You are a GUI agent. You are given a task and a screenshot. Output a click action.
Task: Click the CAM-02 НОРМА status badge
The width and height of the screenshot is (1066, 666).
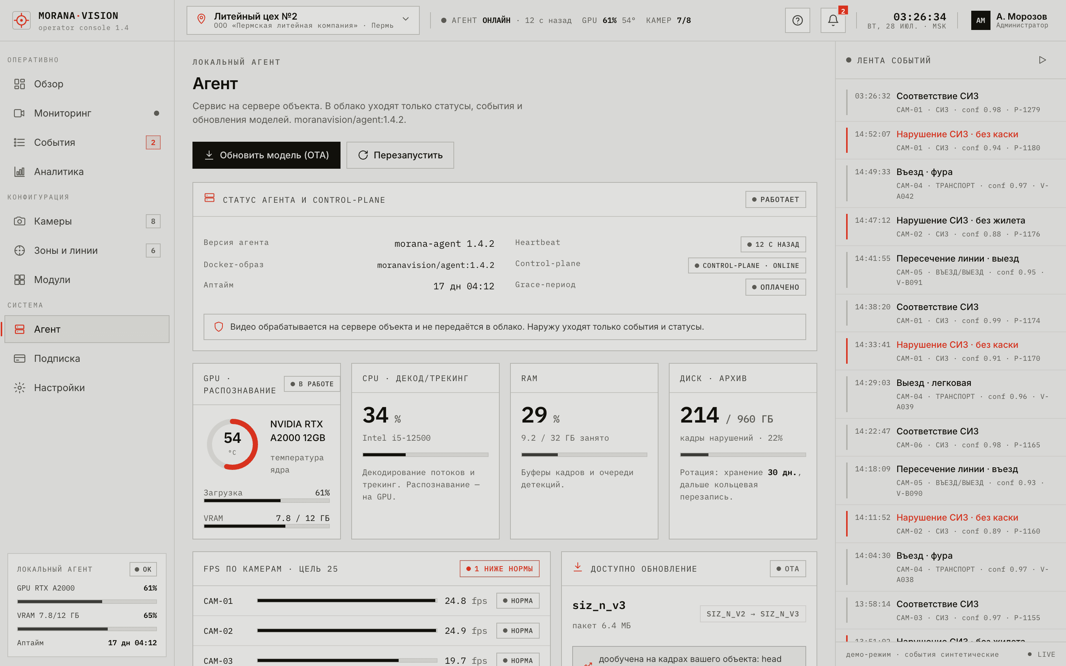point(517,631)
